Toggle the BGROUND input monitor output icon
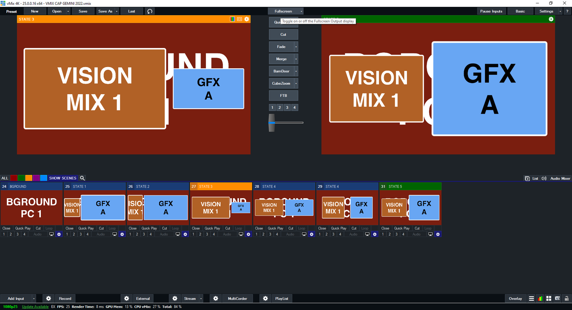Screen dimensions: 572x310 pos(51,234)
